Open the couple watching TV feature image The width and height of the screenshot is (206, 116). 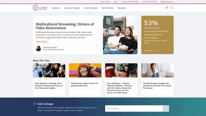120,35
